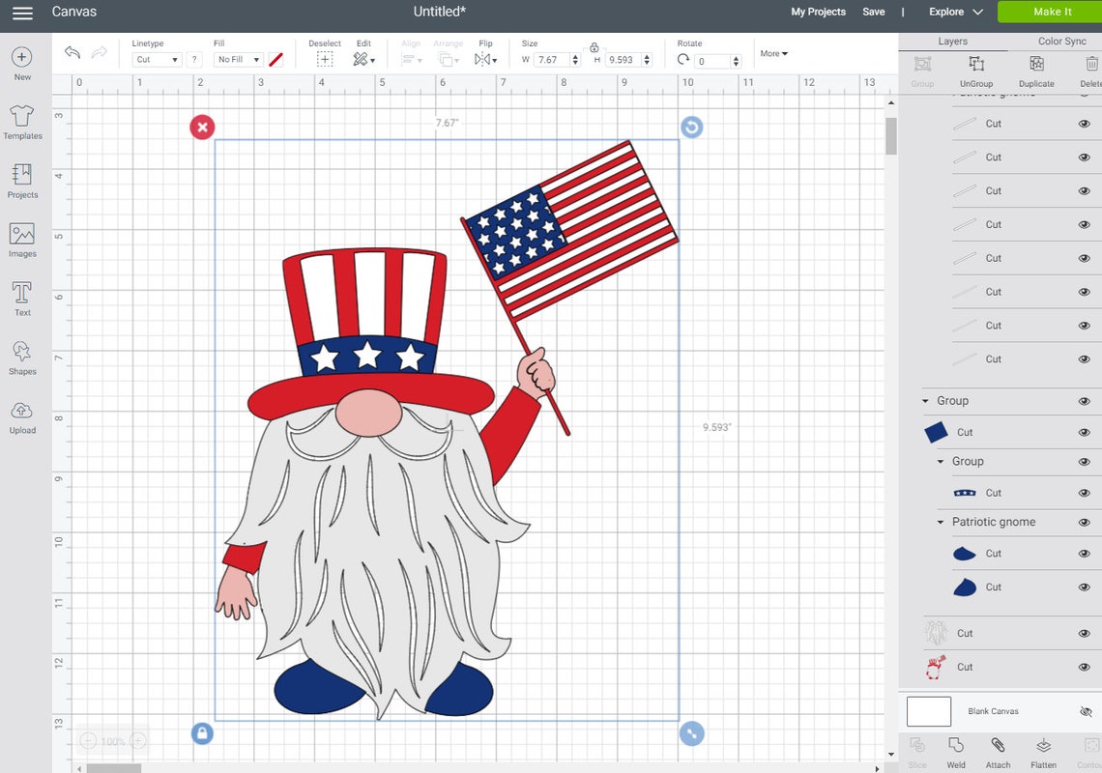The width and height of the screenshot is (1102, 773).
Task: Click the Rotate icon in toolbar
Action: tap(683, 60)
